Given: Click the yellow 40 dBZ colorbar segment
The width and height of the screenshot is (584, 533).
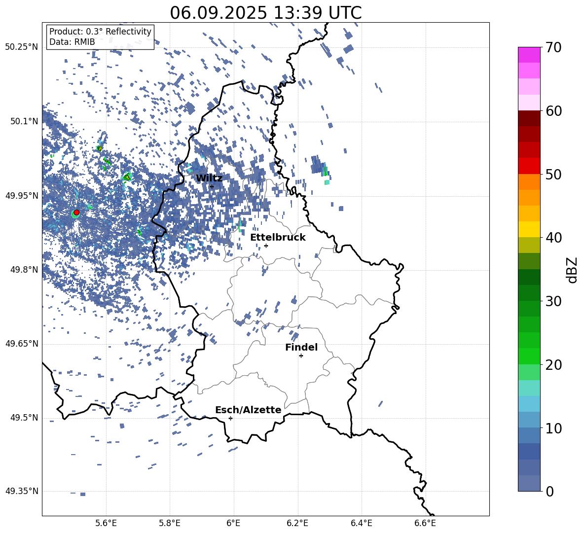Looking at the screenshot, I should [x=529, y=229].
